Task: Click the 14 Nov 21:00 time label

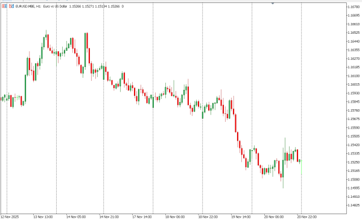Action: 109,217
